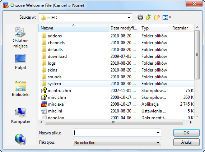The image size is (205, 152).
Task: Select the ircintro.chm help file icon
Action: 44,90
